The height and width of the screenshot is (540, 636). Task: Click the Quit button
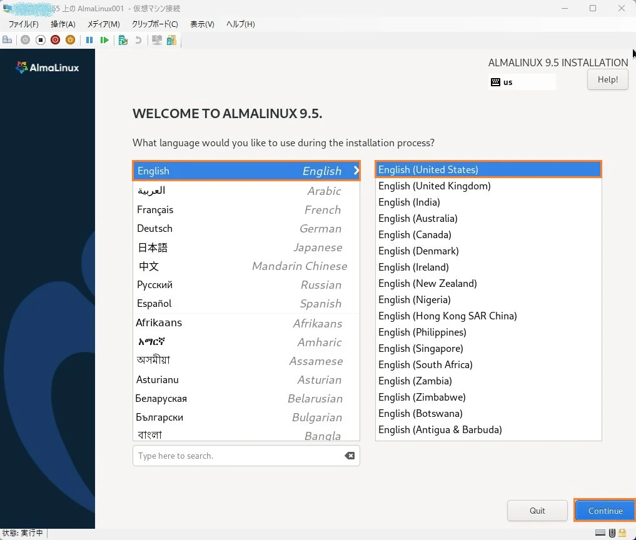pyautogui.click(x=537, y=511)
